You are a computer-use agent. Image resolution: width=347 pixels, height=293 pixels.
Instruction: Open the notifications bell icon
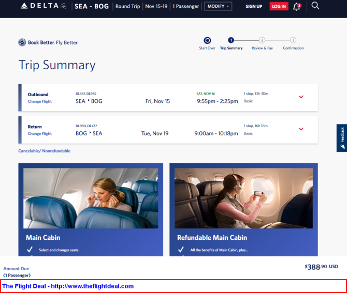297,6
